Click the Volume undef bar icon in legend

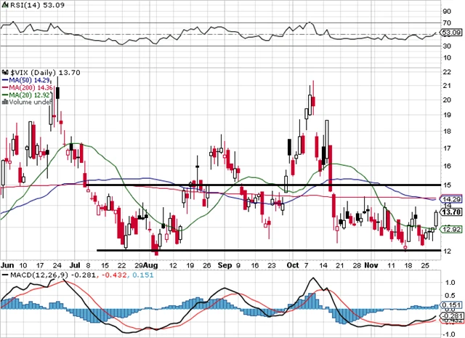[x=5, y=102]
